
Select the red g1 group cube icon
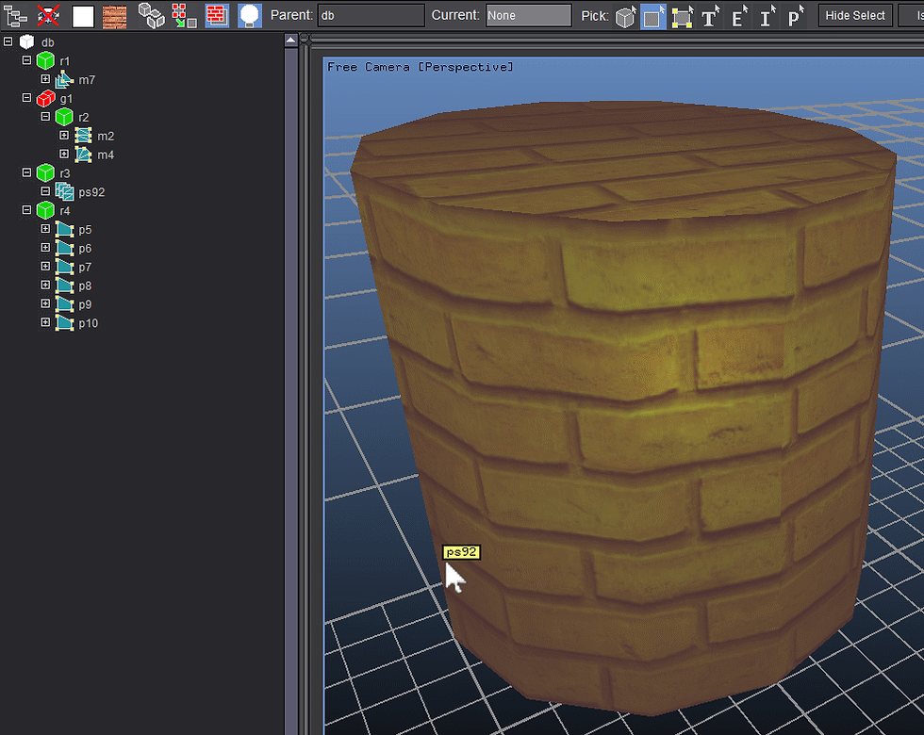pyautogui.click(x=45, y=98)
